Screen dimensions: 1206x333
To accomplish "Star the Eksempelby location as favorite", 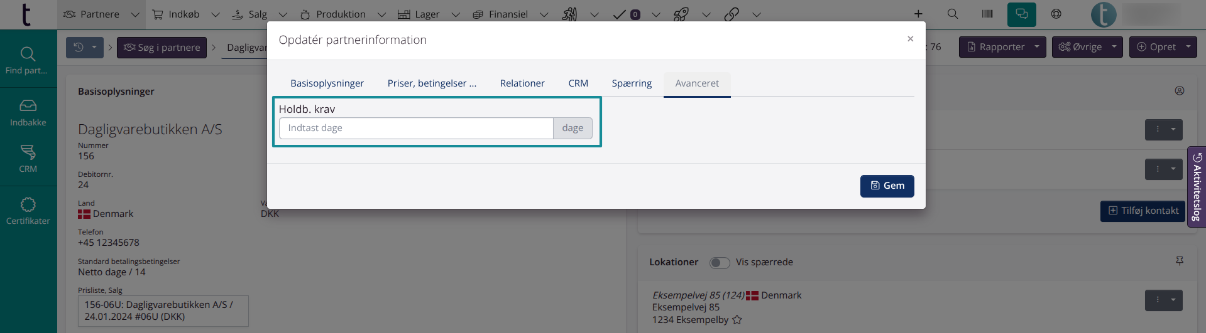I will pos(737,320).
